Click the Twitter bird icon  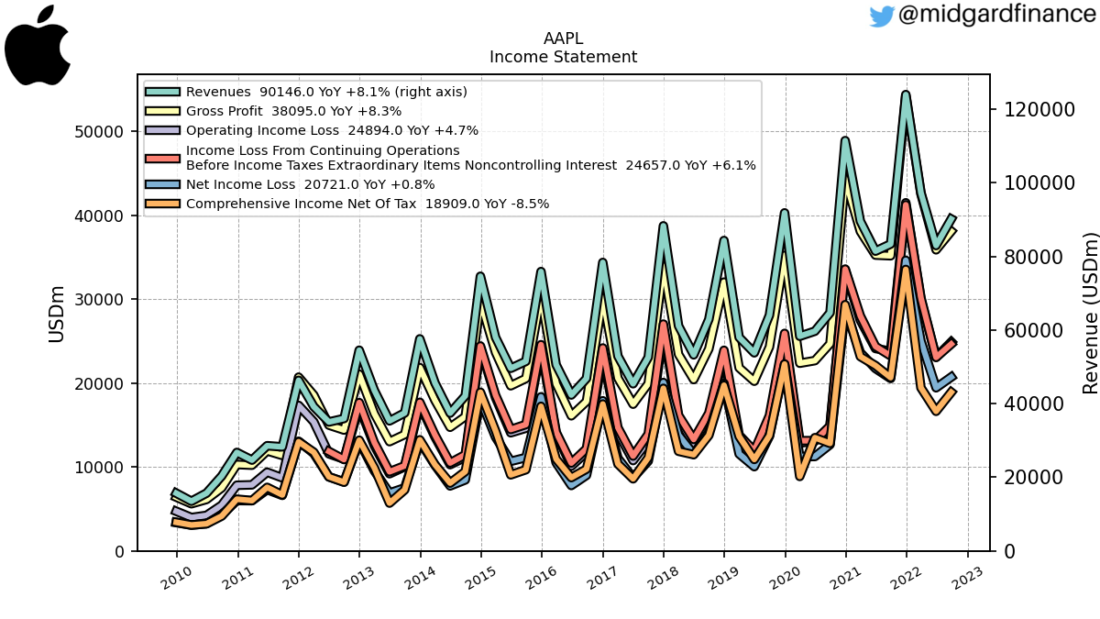point(882,17)
